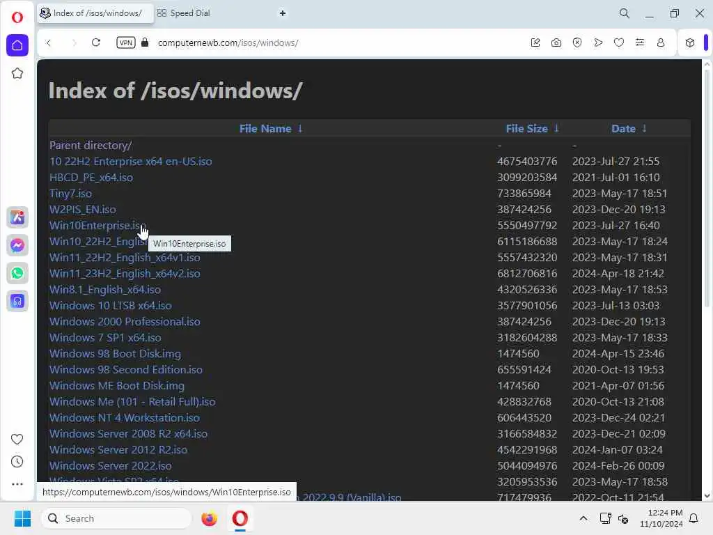
Task: Open the Opera main menu logo
Action: (x=17, y=17)
